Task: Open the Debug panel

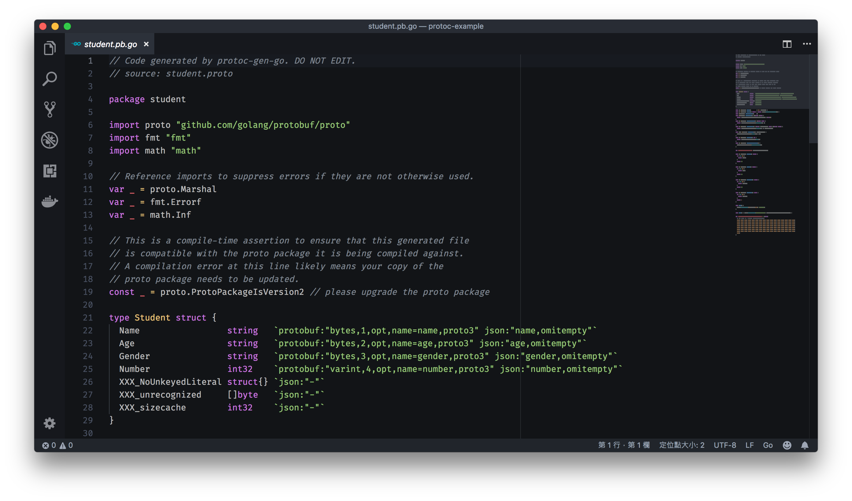Action: tap(50, 140)
